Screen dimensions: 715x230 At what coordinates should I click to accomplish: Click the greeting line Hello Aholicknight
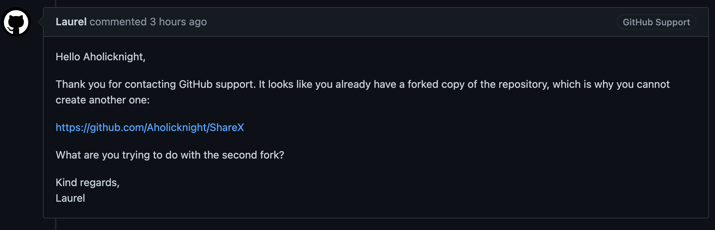tap(100, 57)
